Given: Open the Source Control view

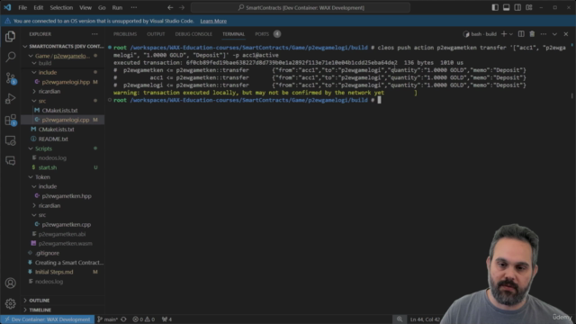Looking at the screenshot, I should point(10,78).
